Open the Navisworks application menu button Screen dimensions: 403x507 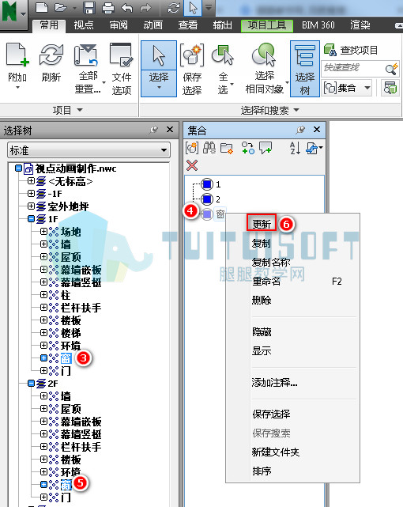pos(13,14)
